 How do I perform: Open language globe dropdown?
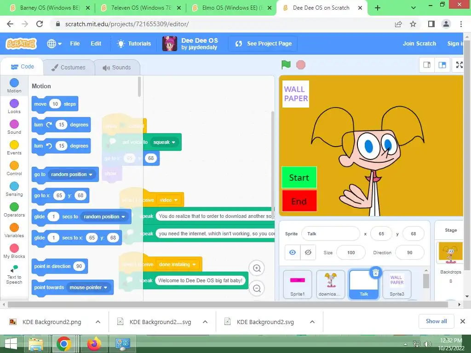(x=54, y=44)
